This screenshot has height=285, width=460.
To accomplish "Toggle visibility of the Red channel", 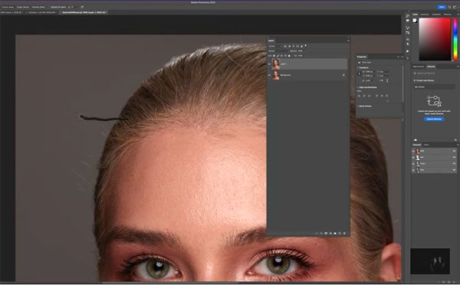I will (413, 158).
